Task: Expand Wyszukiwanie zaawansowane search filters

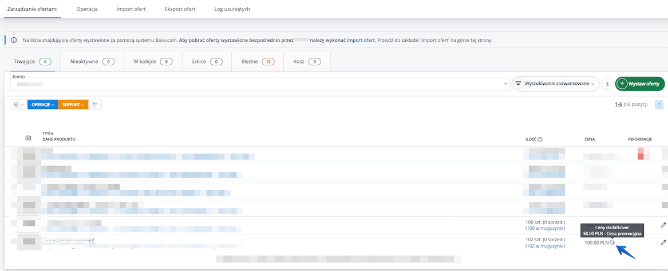Action: [x=555, y=84]
